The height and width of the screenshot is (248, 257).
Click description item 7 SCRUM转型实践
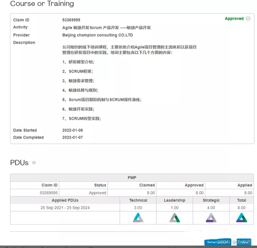81,119
